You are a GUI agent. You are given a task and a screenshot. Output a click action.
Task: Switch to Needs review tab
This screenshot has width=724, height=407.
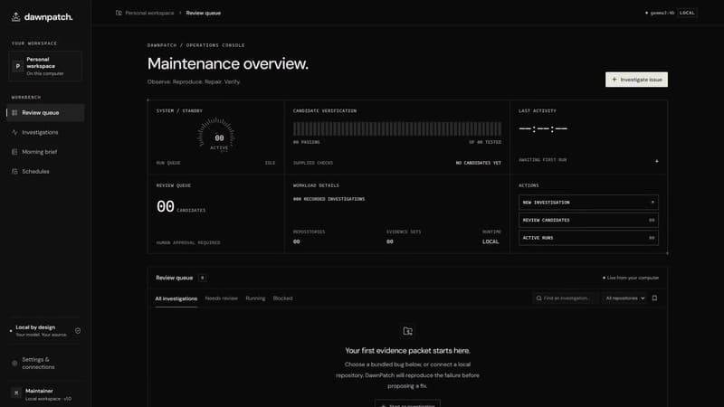(221, 298)
